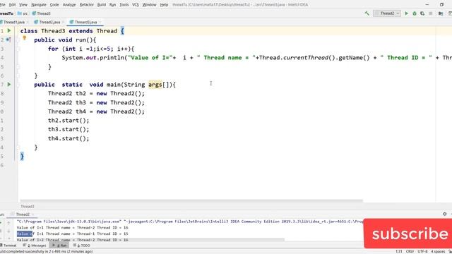Click the grey Stop button in toolbar
The height and width of the screenshot is (254, 452).
tap(431, 13)
